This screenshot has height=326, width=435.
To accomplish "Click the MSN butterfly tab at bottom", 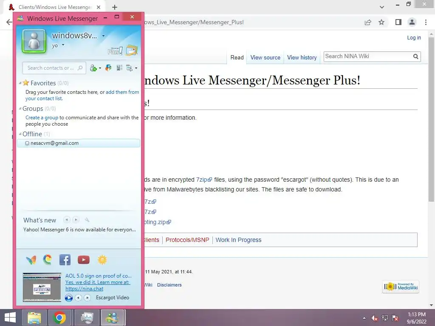I will coord(31,260).
